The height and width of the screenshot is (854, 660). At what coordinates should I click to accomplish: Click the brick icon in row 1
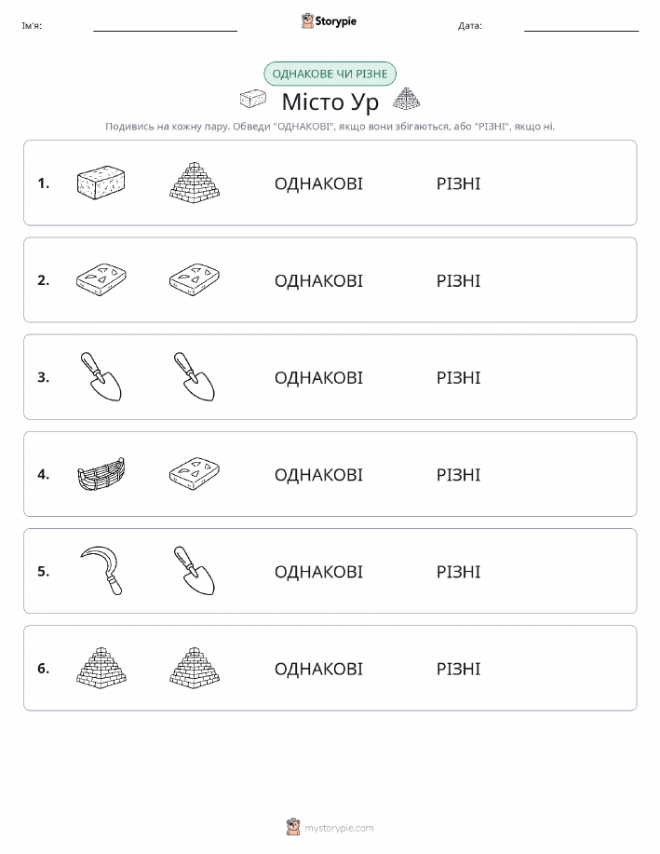101,183
